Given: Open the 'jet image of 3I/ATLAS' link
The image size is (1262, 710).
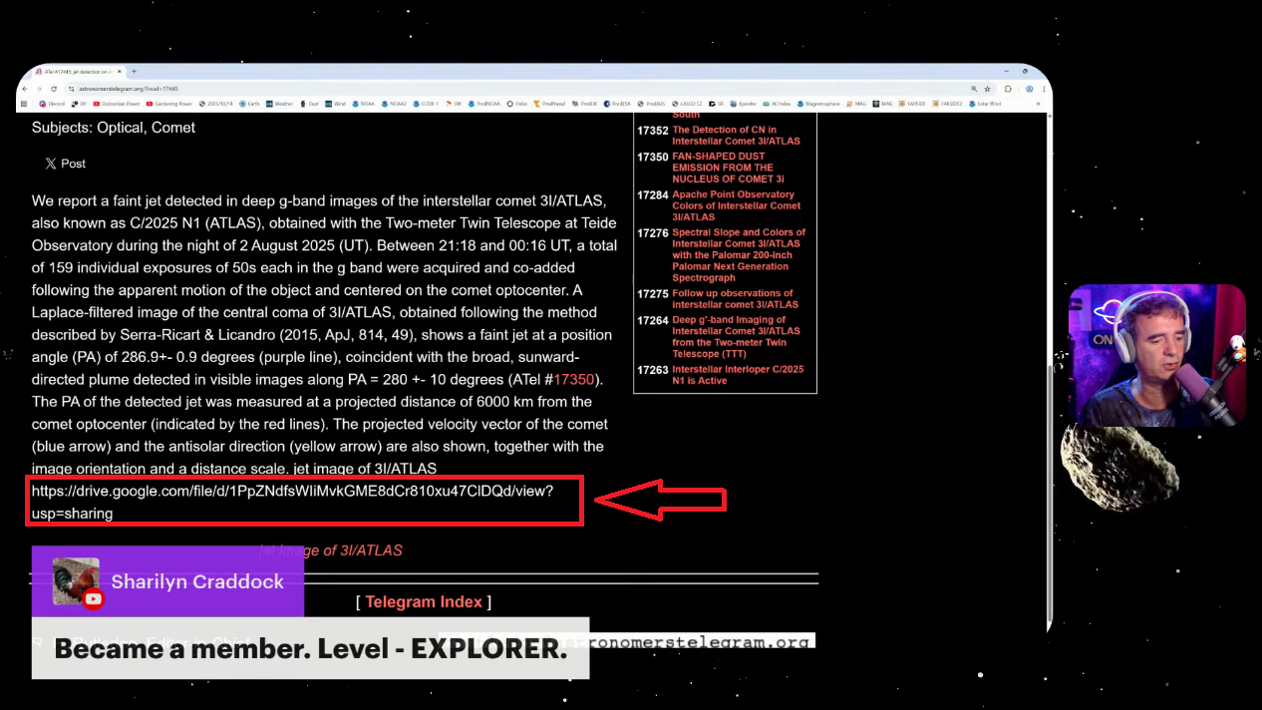Looking at the screenshot, I should click(331, 550).
